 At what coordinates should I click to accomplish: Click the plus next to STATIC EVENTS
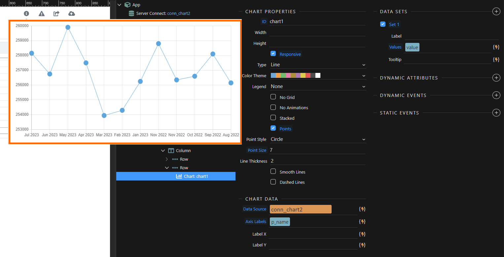(496, 112)
